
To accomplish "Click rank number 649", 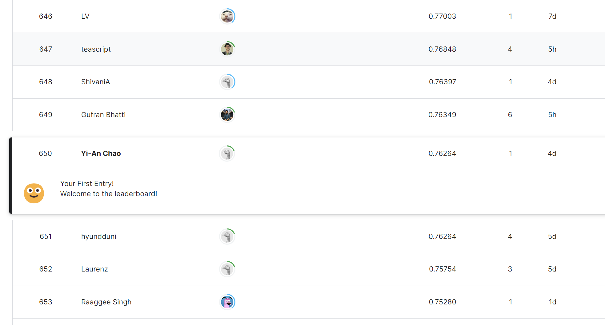I will [46, 115].
